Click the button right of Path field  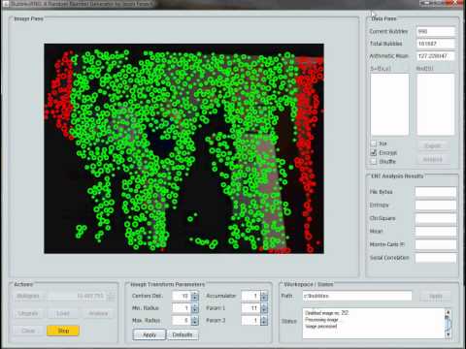pos(436,296)
